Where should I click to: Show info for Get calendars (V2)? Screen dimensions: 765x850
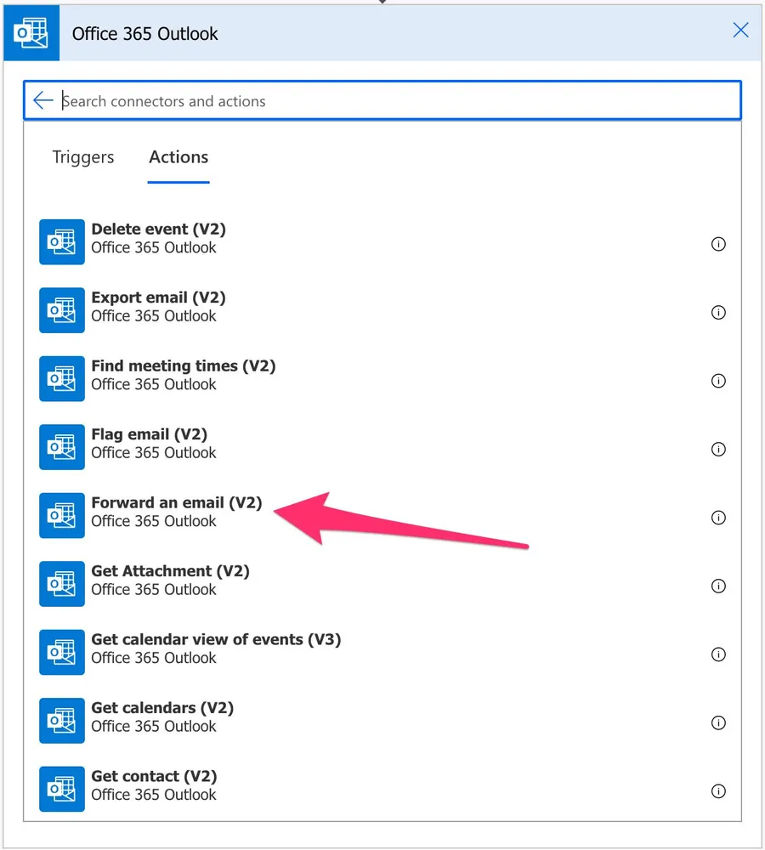pos(718,722)
